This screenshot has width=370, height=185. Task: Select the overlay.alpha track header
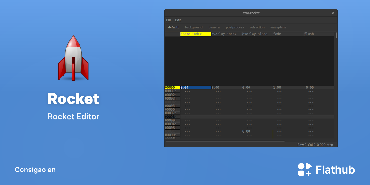257,34
